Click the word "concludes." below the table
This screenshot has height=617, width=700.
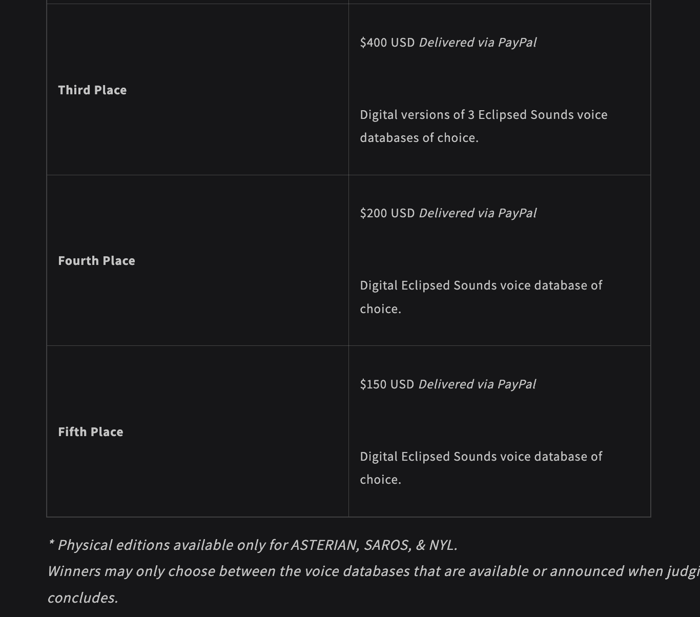[83, 598]
